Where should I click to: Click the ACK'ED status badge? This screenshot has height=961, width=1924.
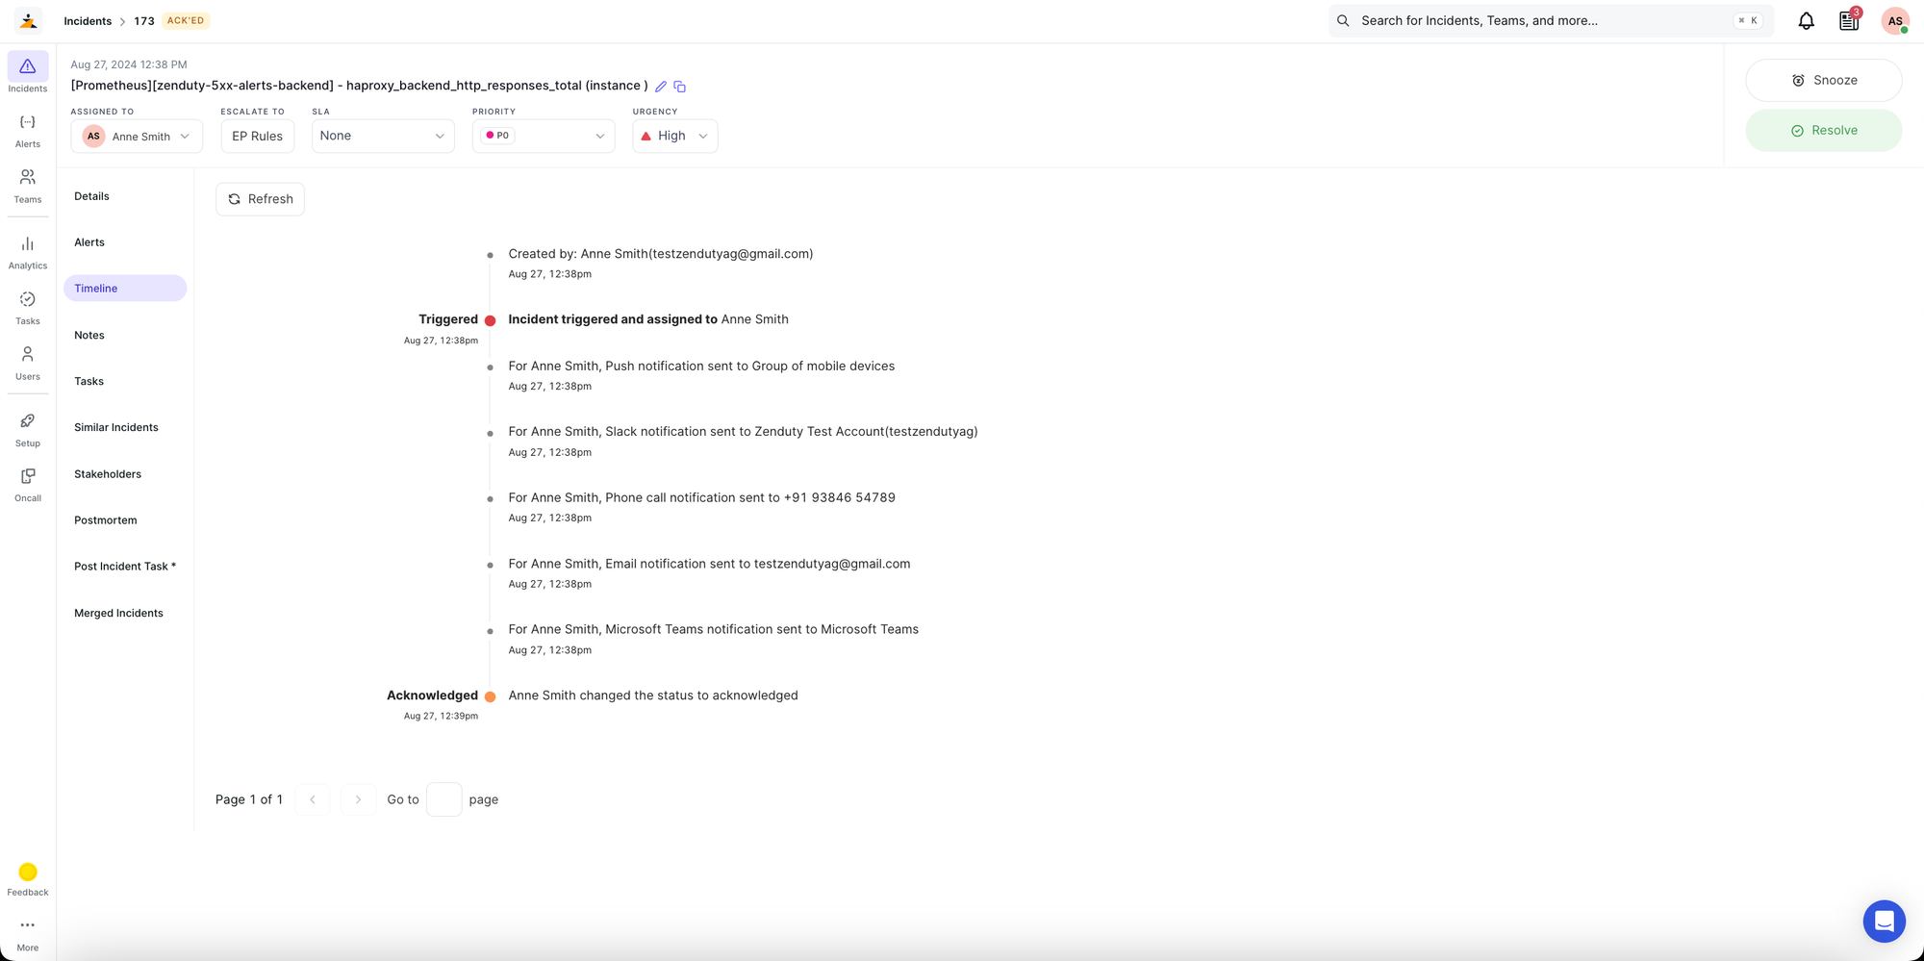[x=186, y=21]
